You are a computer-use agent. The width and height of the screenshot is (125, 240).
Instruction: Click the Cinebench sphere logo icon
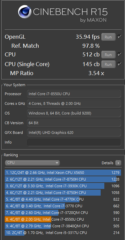(25, 12)
